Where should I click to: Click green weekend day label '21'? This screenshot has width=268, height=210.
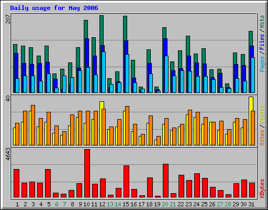[173, 204]
